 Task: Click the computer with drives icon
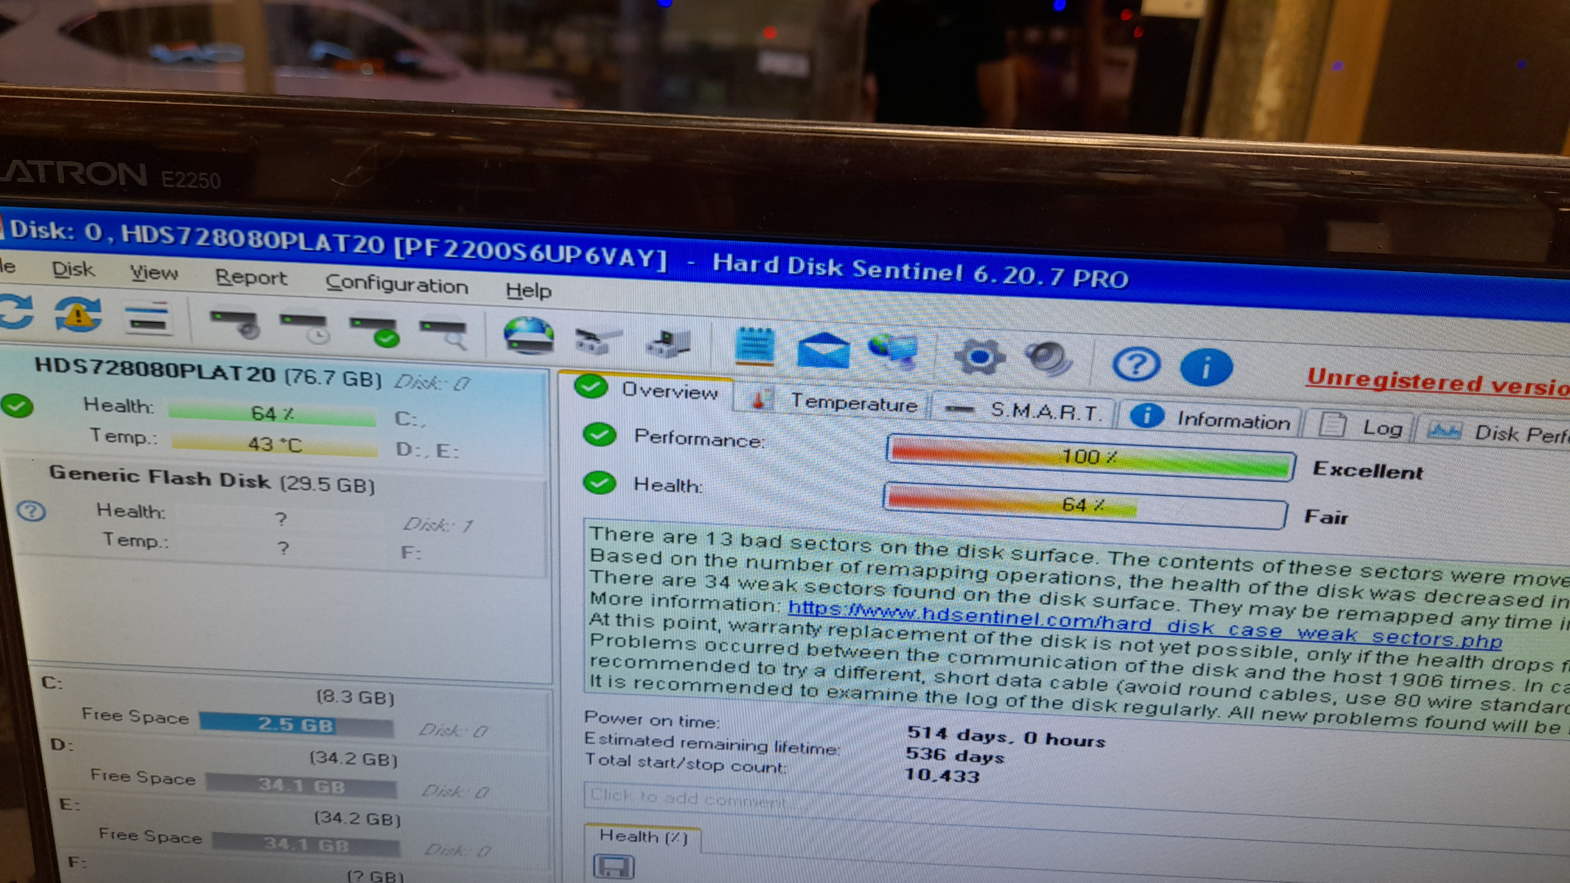[669, 343]
